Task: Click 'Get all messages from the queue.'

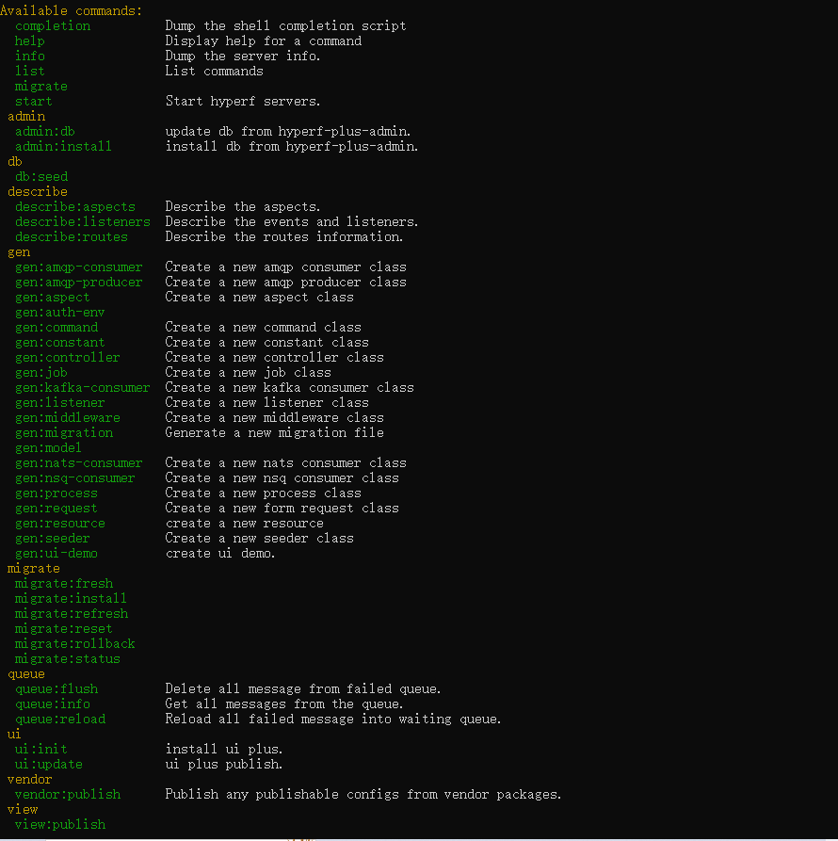Action: [x=284, y=704]
